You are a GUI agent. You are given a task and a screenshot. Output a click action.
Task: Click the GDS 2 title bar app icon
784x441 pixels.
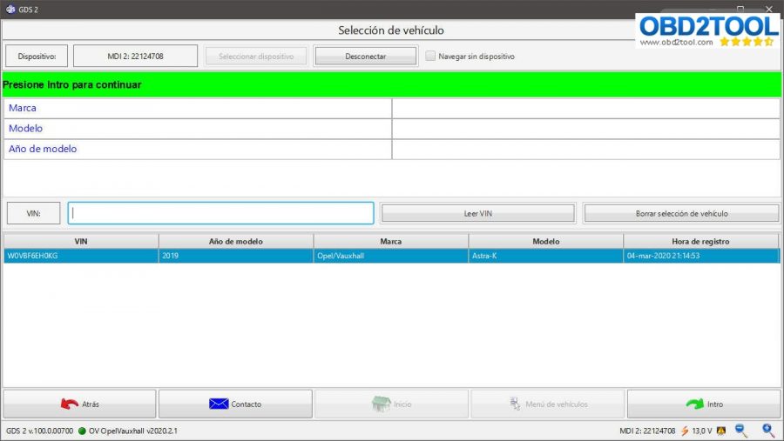click(x=10, y=9)
